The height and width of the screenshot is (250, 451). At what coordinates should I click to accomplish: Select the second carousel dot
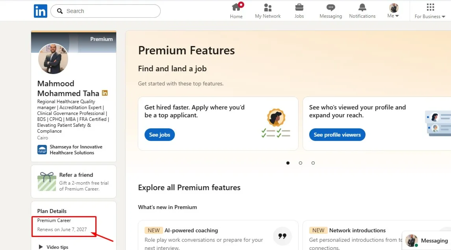[301, 163]
